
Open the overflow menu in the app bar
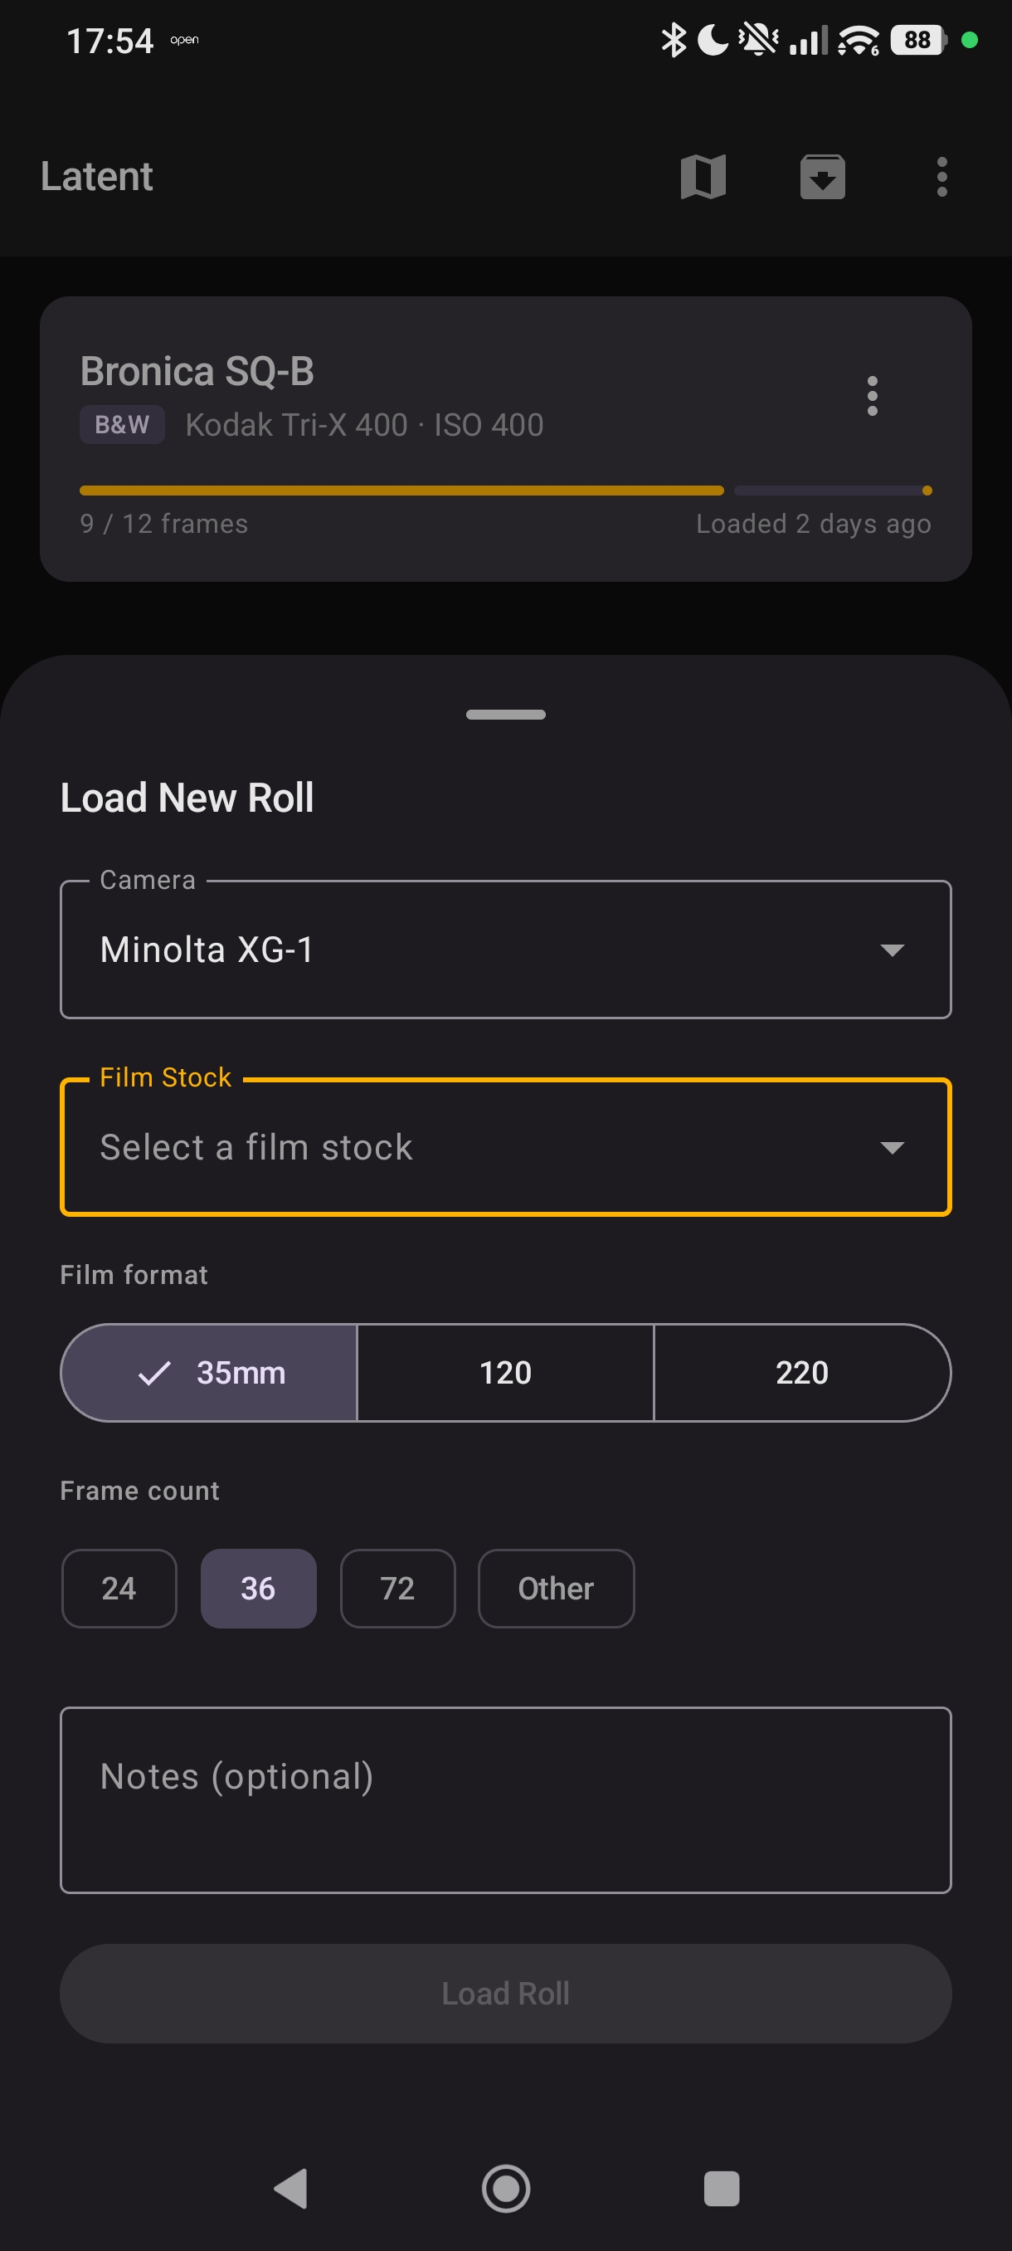pos(941,177)
